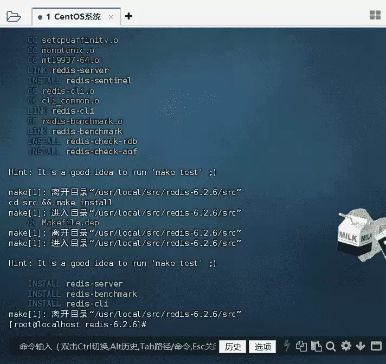Click the paste clipboard icon

click(316, 346)
